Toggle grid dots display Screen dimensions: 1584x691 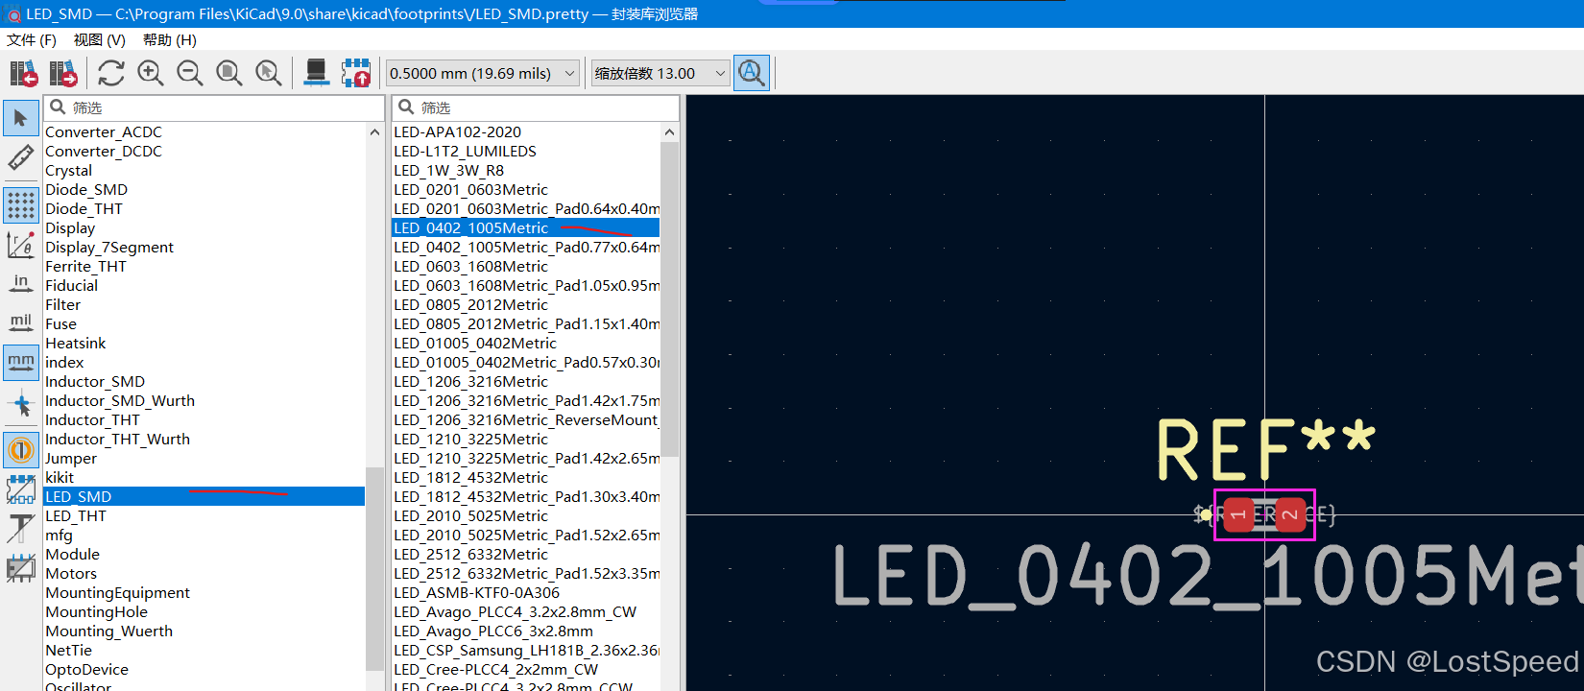pyautogui.click(x=21, y=205)
